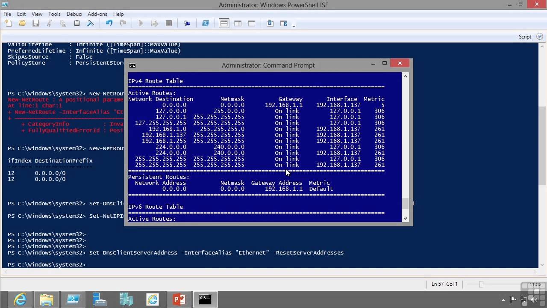Save the script with floppy icon

coord(36,24)
